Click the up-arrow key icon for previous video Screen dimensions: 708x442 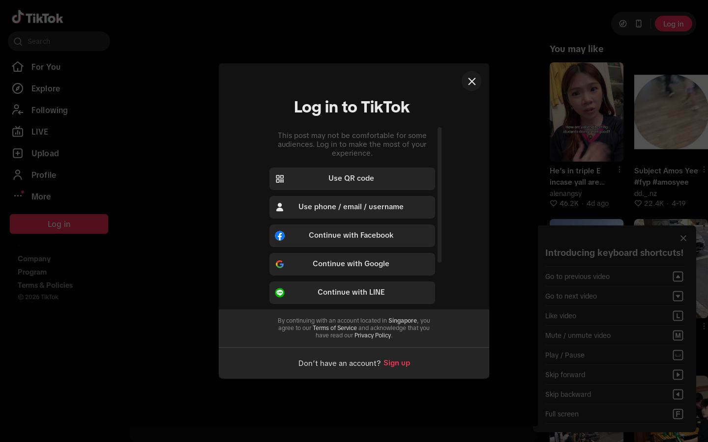678,276
